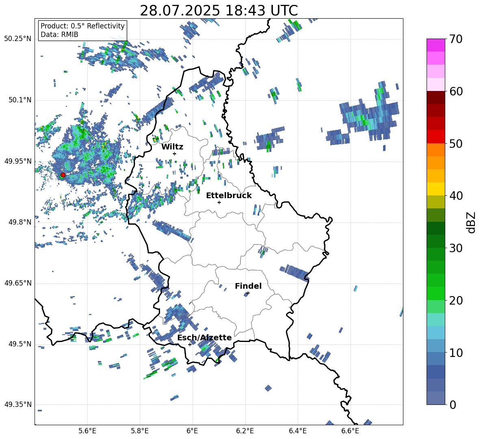Click the yellow 40 dBZ colorbar swatch
This screenshot has width=481, height=439.
coord(436,189)
